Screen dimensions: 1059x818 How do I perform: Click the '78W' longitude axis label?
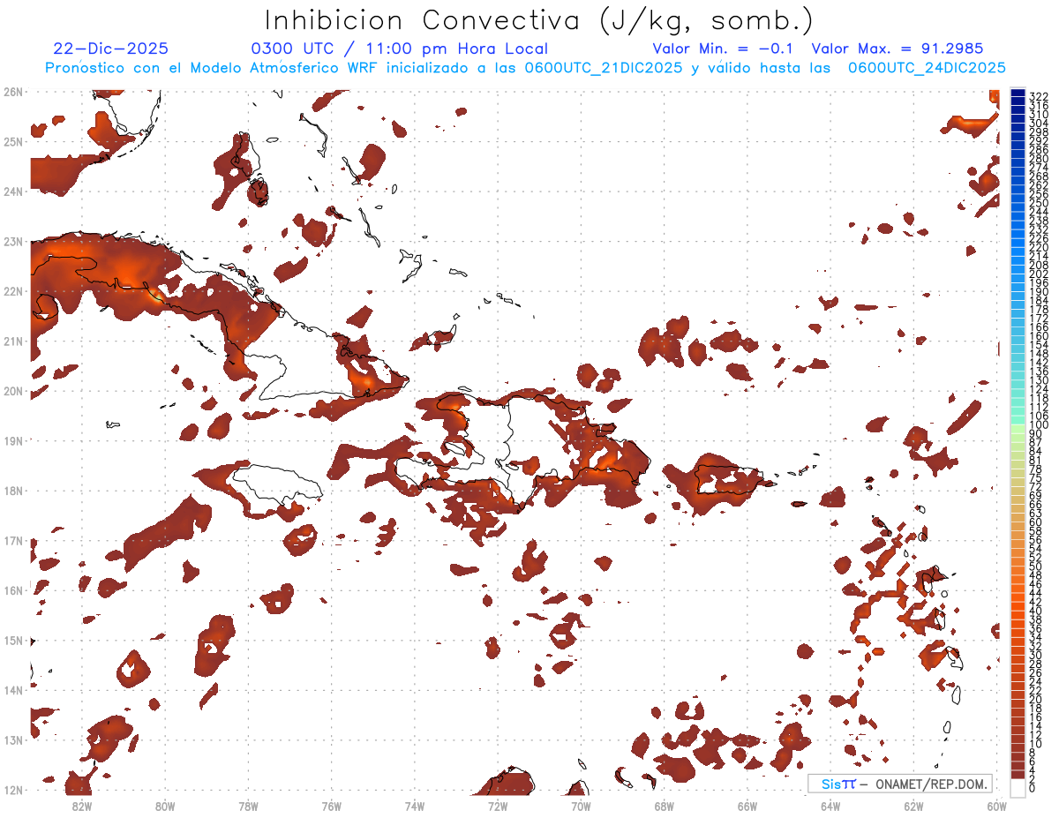[248, 806]
